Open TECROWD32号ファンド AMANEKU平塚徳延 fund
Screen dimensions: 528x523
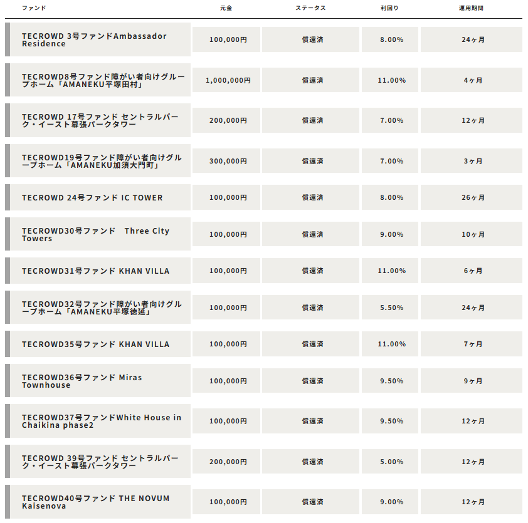click(x=102, y=308)
